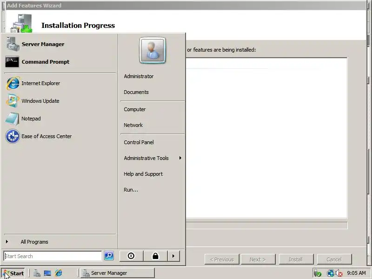The width and height of the screenshot is (372, 279).
Task: Open Windows Update from Start menu
Action: tap(33, 101)
